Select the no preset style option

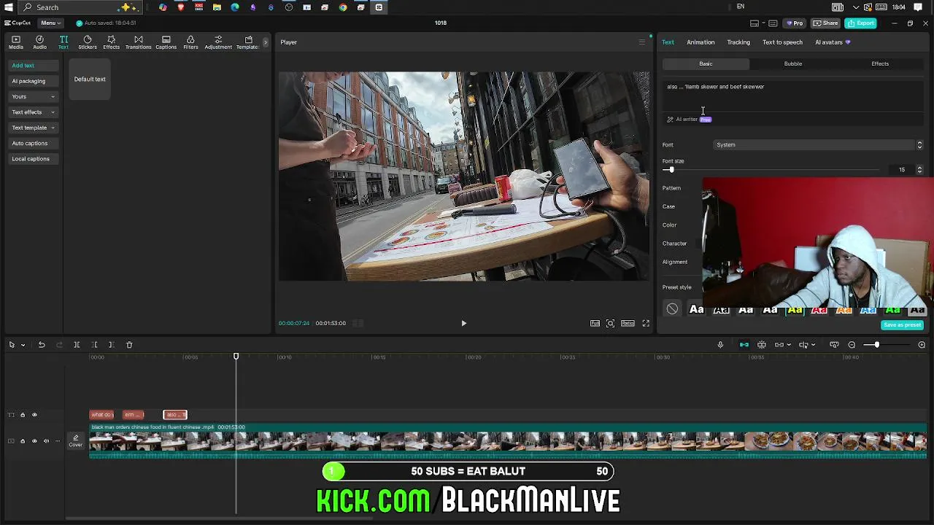[672, 309]
